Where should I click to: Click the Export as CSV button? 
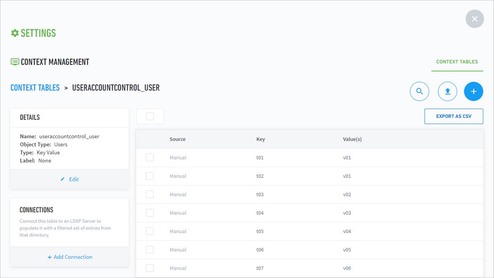click(x=454, y=116)
